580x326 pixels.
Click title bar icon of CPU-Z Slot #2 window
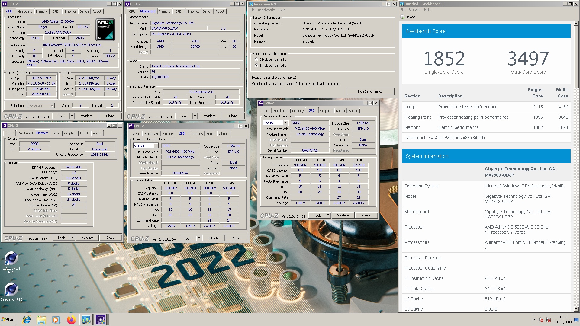coord(261,103)
